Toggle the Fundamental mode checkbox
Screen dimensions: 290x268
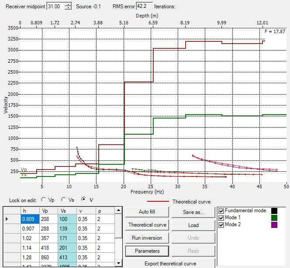pyautogui.click(x=221, y=211)
